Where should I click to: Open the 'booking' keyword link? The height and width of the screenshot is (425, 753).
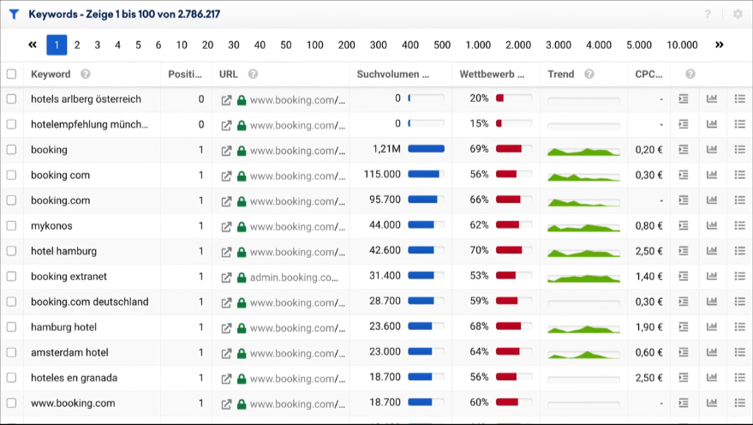click(49, 149)
